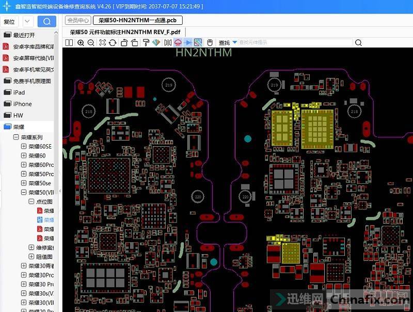Collapse the 荣耀系列 tree node
The image size is (413, 312).
16,137
